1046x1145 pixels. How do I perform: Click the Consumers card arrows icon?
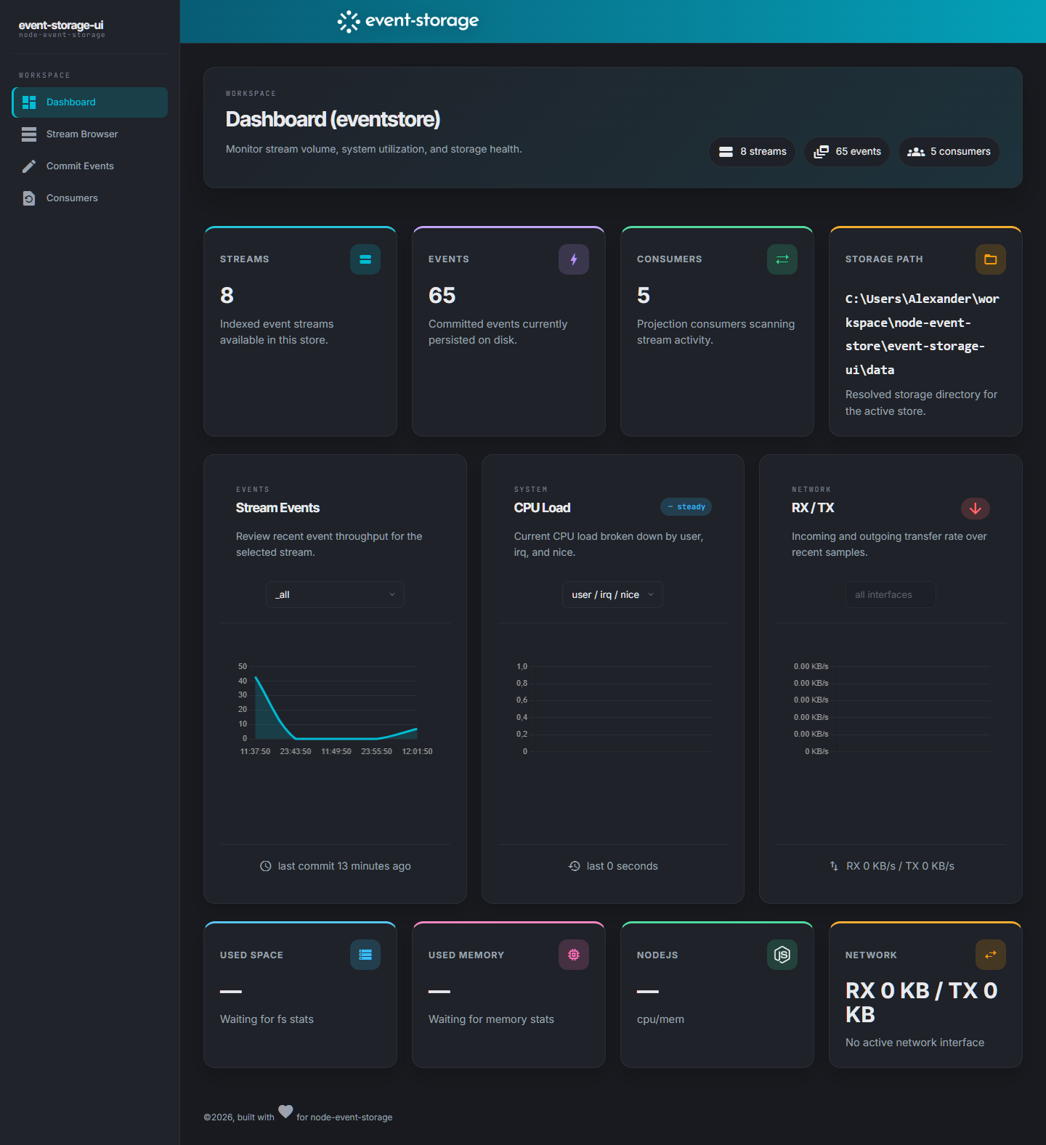point(782,259)
